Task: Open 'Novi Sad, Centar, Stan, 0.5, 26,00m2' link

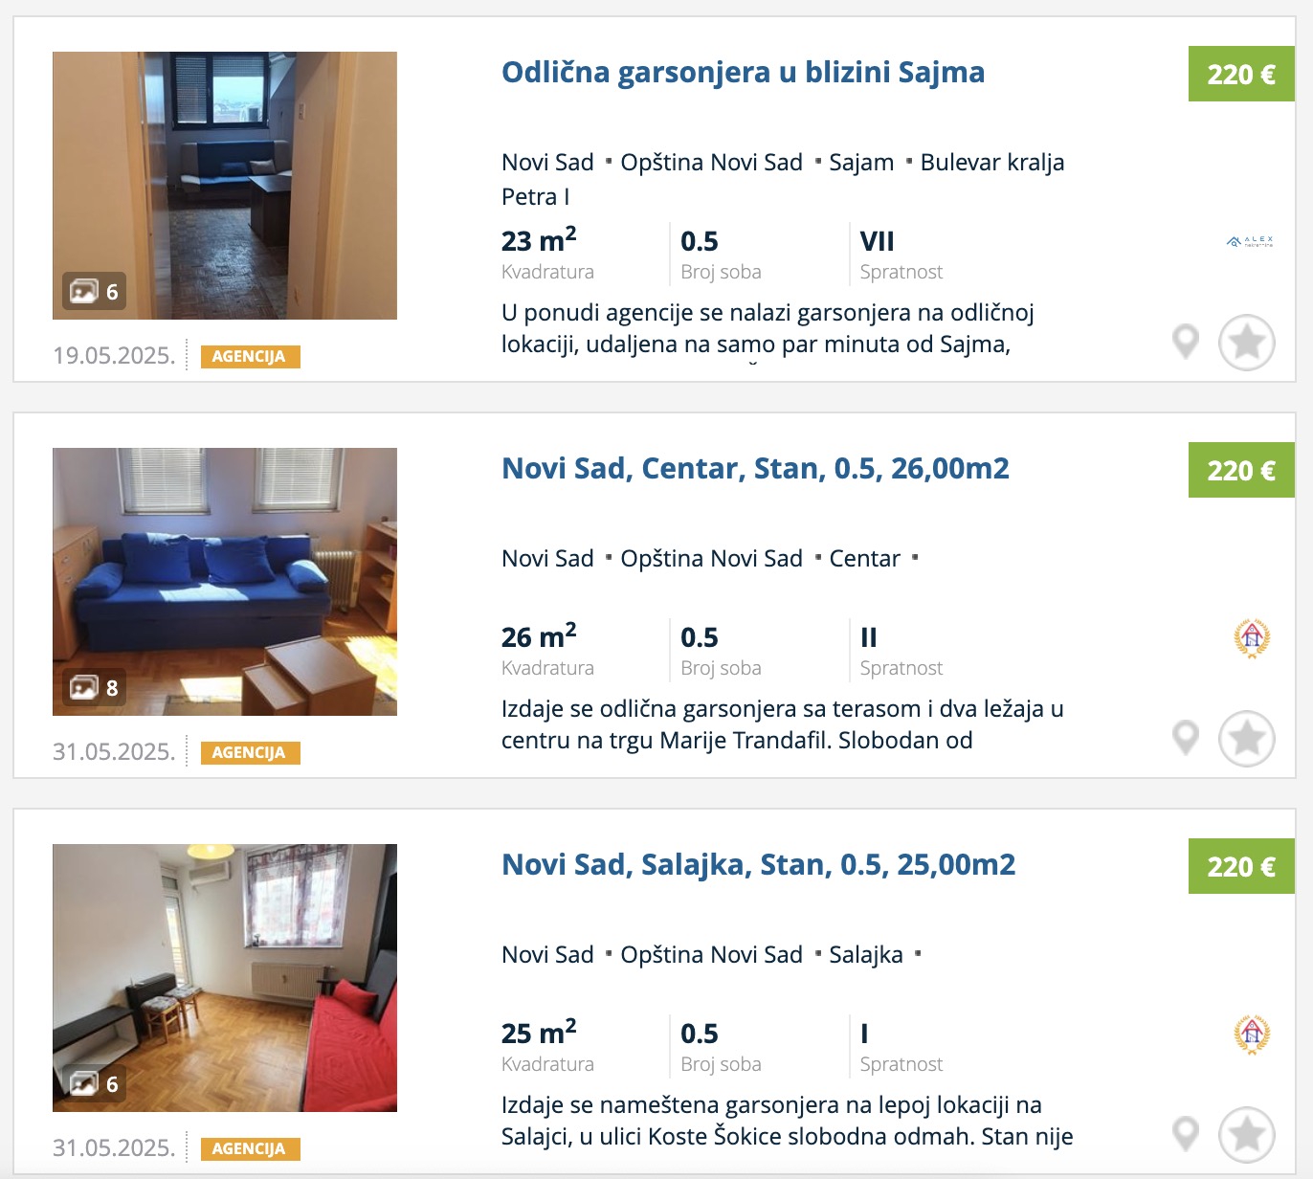Action: [755, 468]
